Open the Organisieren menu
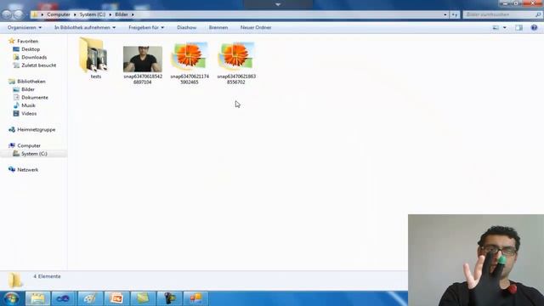The width and height of the screenshot is (544, 306). pos(25,27)
